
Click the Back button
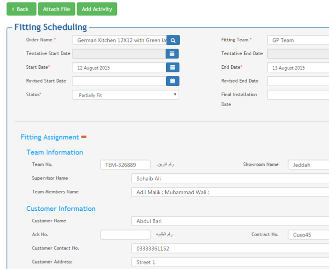click(21, 9)
